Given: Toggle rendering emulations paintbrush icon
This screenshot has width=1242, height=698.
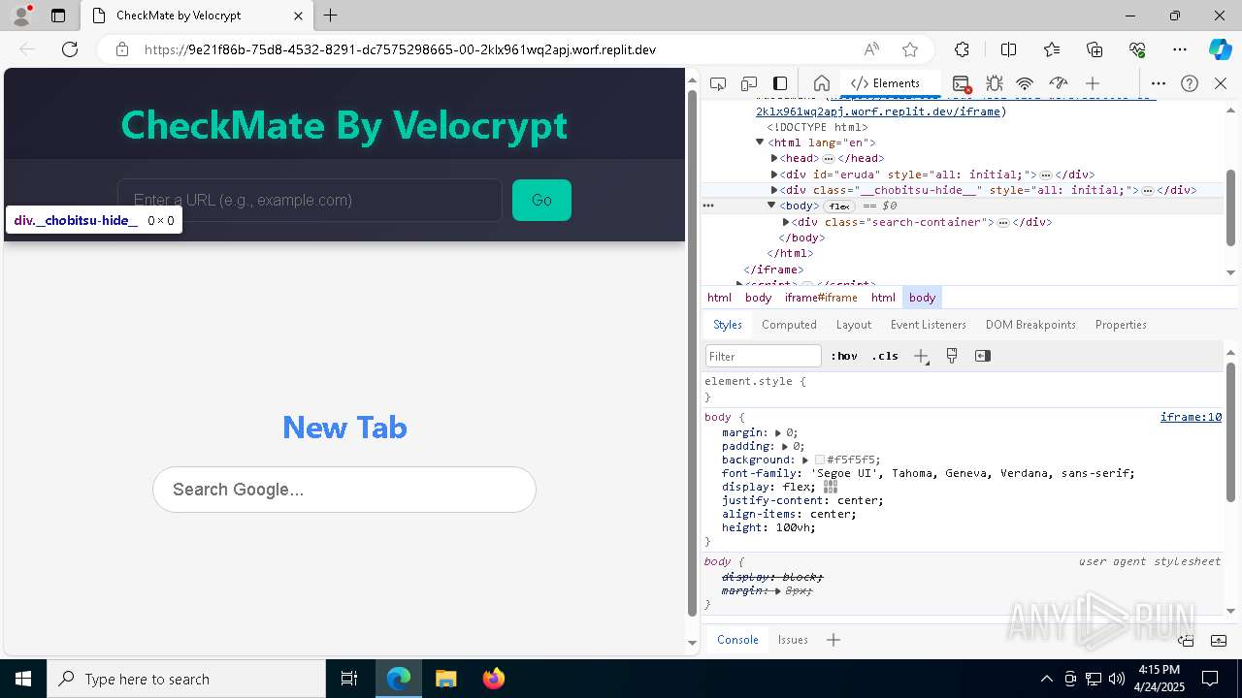Looking at the screenshot, I should [952, 356].
